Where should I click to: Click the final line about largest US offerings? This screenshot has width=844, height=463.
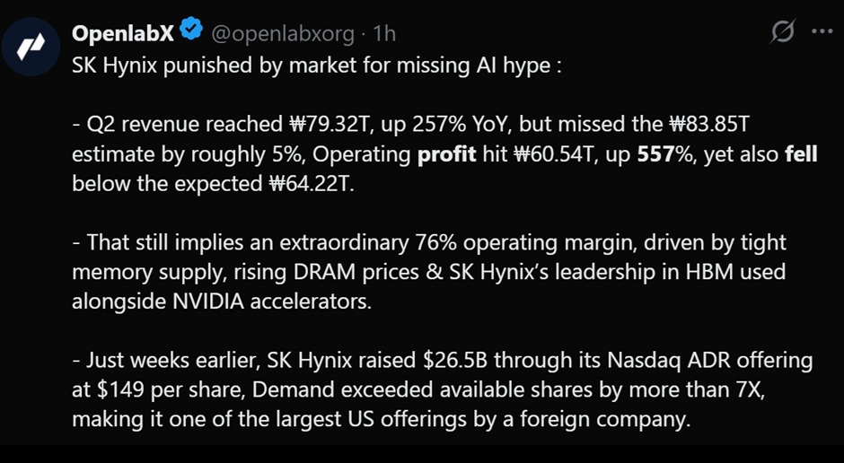pyautogui.click(x=381, y=419)
